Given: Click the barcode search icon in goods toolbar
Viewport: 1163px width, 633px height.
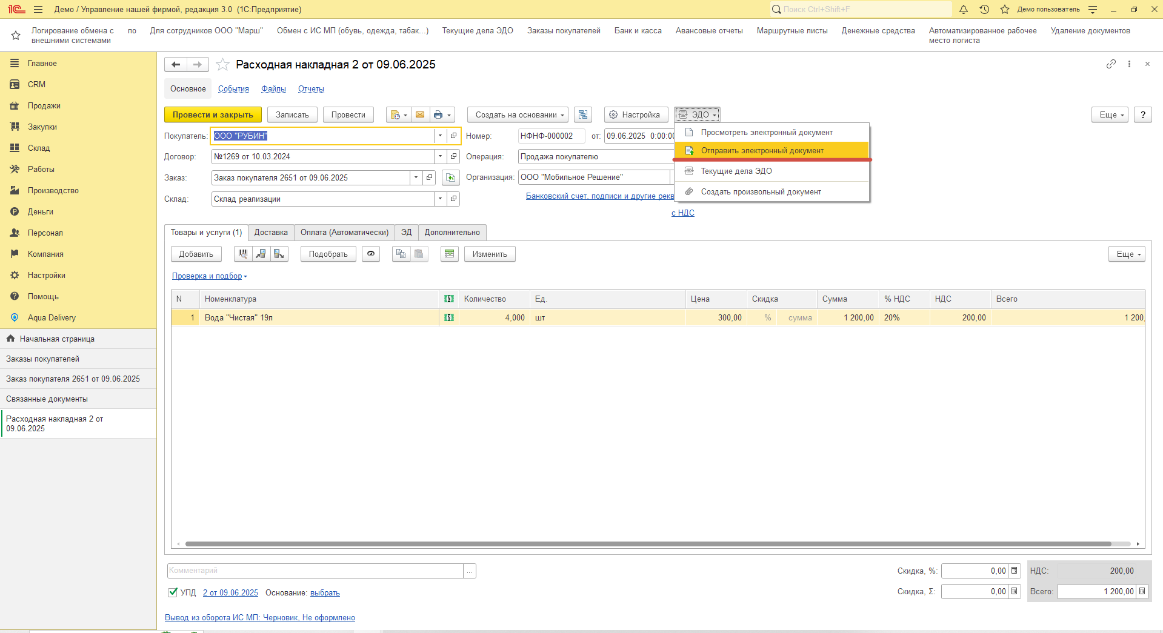Looking at the screenshot, I should tap(243, 254).
